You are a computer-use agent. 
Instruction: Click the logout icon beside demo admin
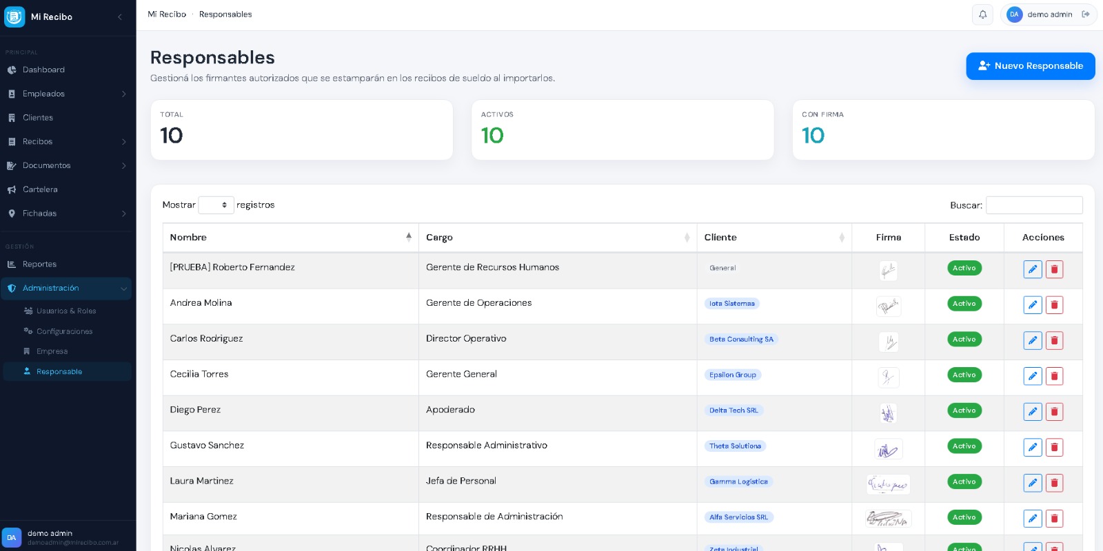[x=1086, y=14]
